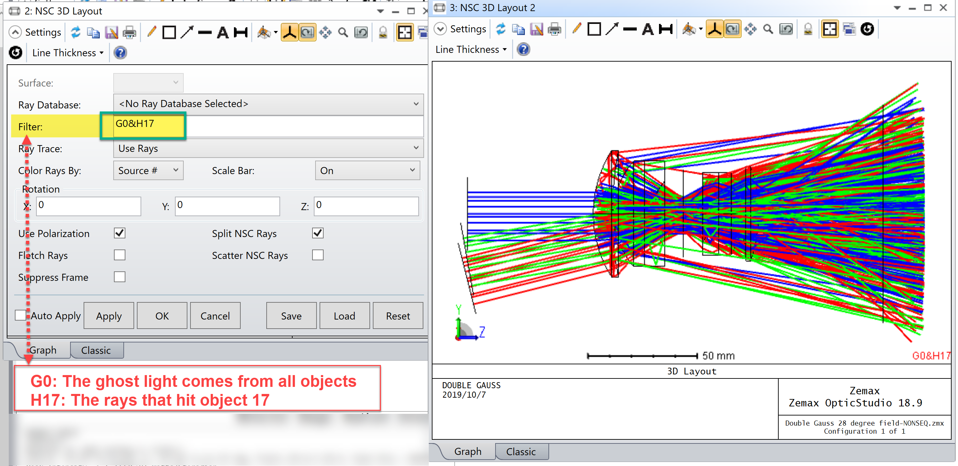The image size is (958, 466).
Task: Click the round reset icon in NSC 3D Layout 2
Action: pyautogui.click(x=867, y=29)
